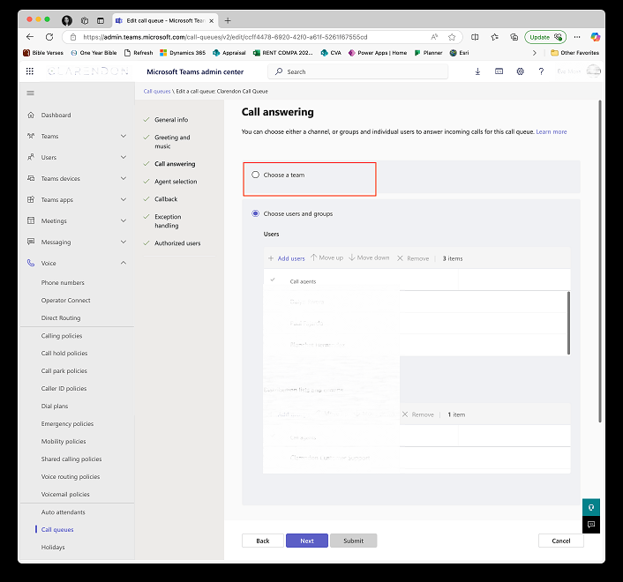Click the browser address bar URL
623x582 pixels.
225,37
